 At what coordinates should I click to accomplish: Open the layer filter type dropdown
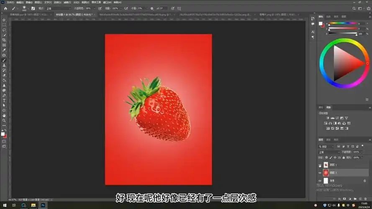[x=326, y=146]
